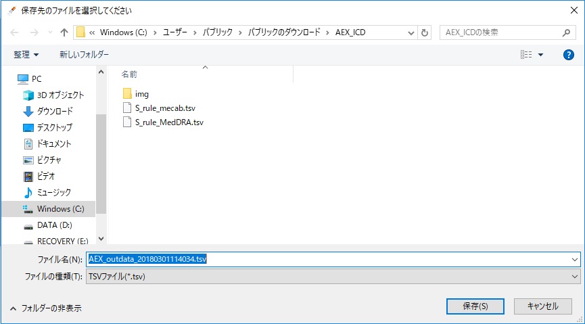This screenshot has width=585, height=324.
Task: Close the save dialog window
Action: [x=574, y=10]
